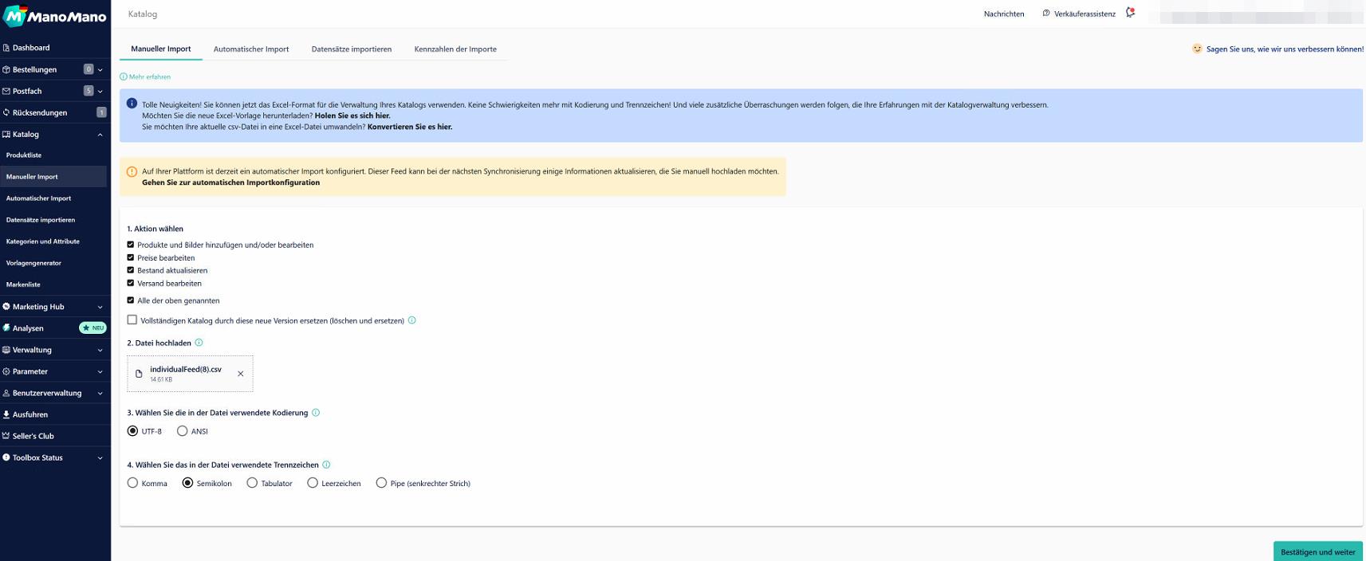1366x561 pixels.
Task: Expand the Parameter chevron
Action: pyautogui.click(x=100, y=371)
